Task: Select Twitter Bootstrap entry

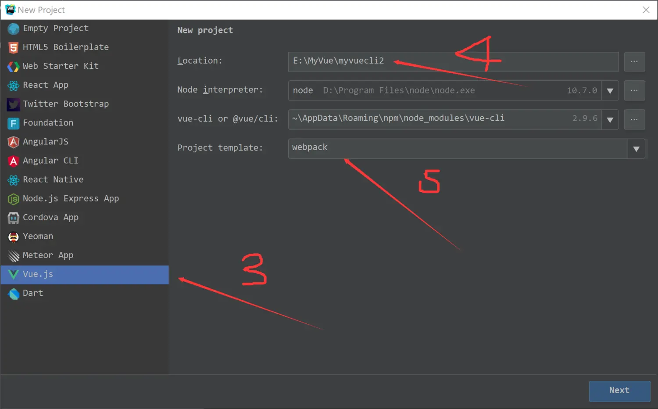Action: 85,104
